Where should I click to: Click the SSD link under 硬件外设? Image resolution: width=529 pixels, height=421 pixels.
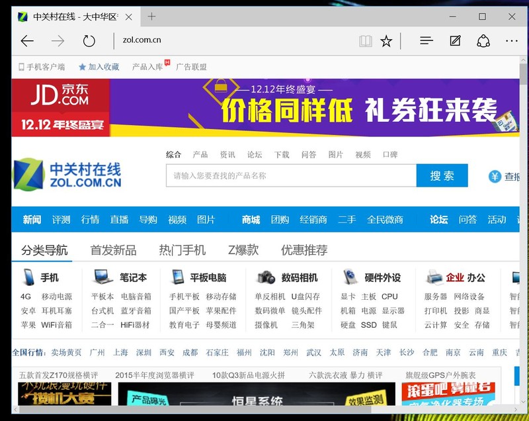369,325
